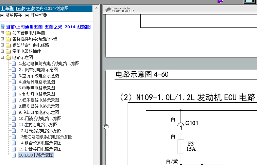
Task: Open 12.灯光系统电路示意图 document
Action: 40,131
